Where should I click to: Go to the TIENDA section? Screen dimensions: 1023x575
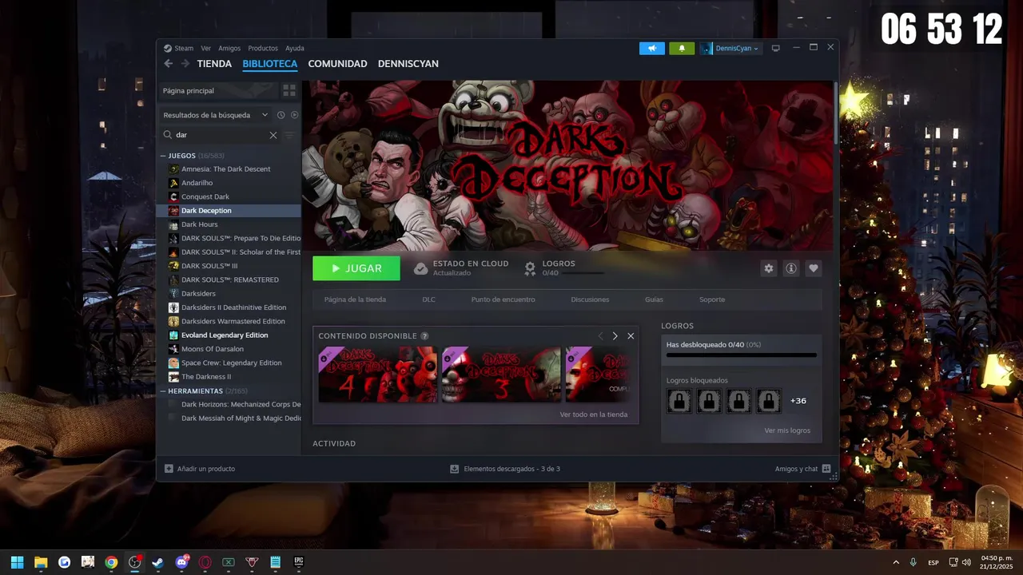tap(214, 64)
